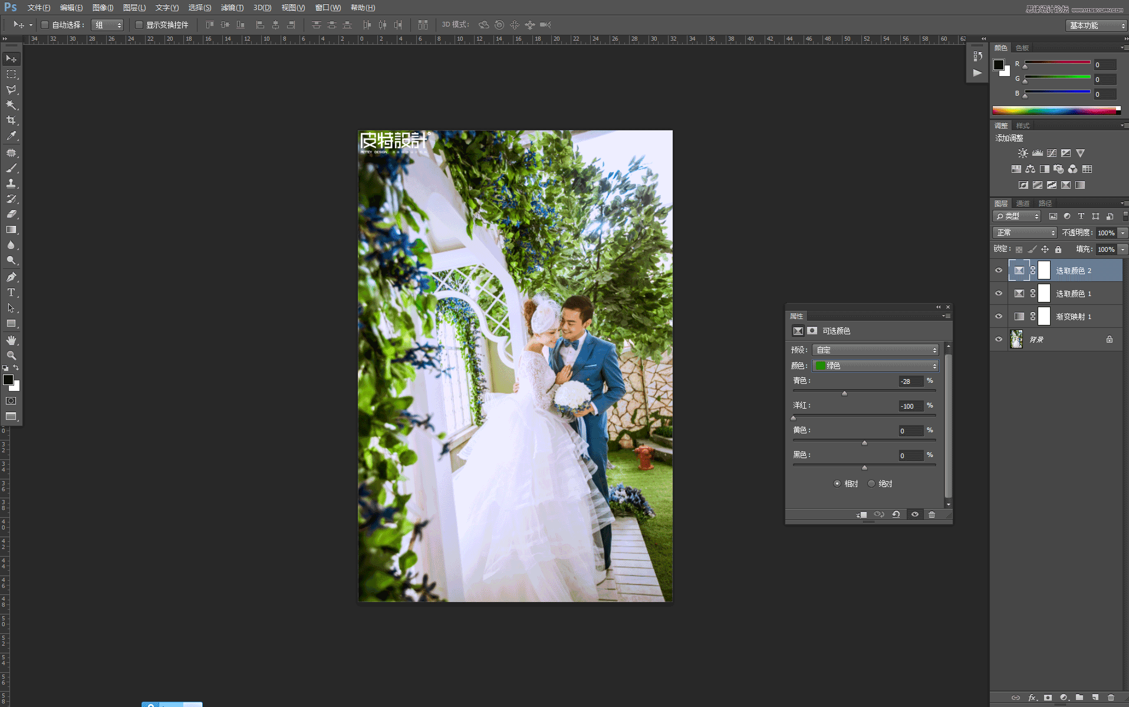Open the 颜色 dropdown showing 绿色

pyautogui.click(x=875, y=366)
